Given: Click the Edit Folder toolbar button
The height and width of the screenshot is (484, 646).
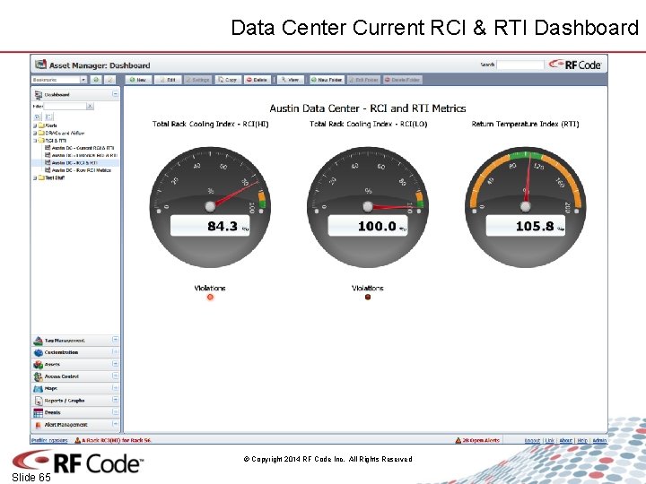Looking at the screenshot, I should [x=363, y=80].
